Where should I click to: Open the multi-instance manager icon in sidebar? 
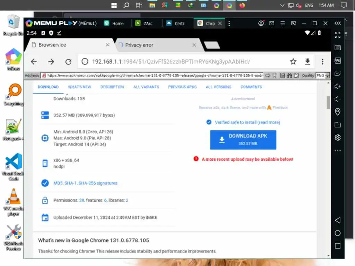click(x=337, y=73)
